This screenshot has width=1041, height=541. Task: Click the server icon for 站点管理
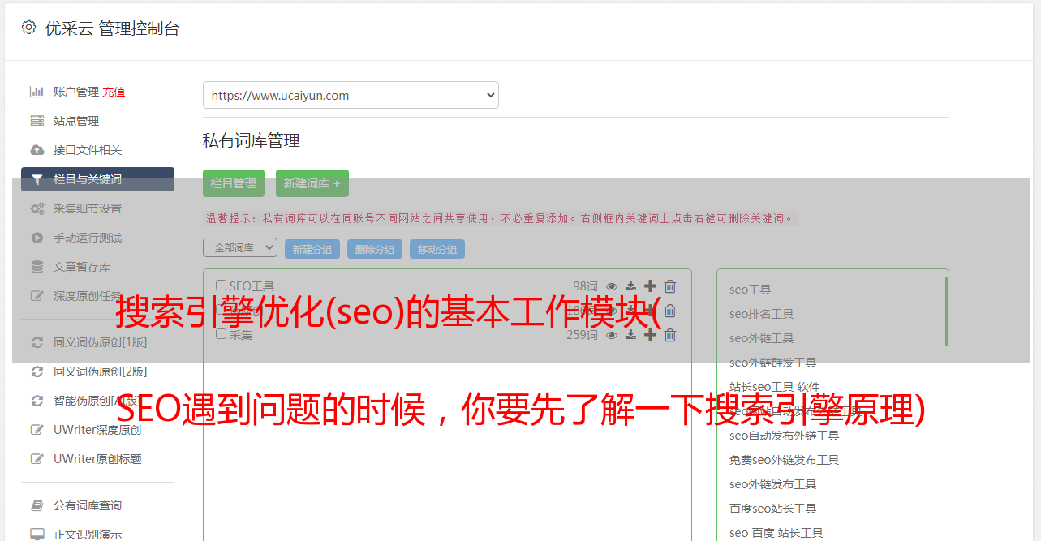[37, 121]
